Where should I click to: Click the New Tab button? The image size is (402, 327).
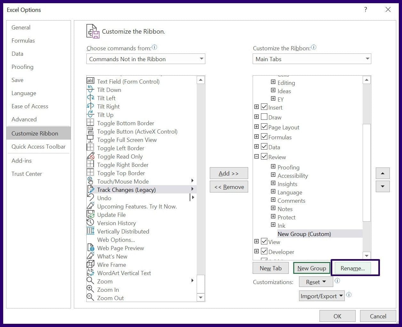tap(271, 268)
